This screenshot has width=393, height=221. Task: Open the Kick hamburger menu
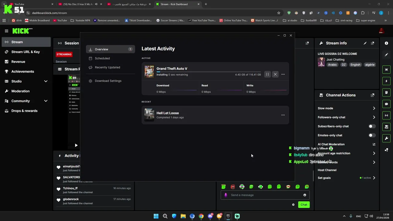pyautogui.click(x=6, y=31)
